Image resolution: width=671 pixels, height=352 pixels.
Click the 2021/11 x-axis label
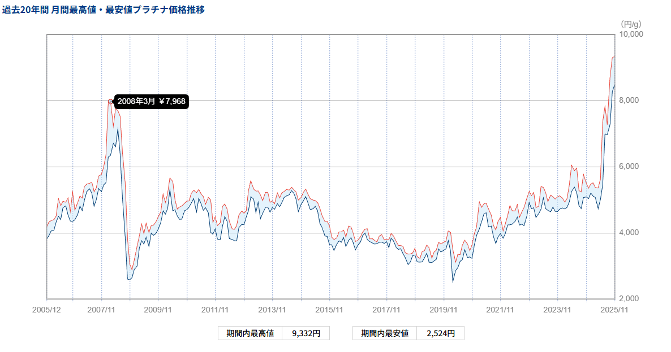(x=500, y=310)
